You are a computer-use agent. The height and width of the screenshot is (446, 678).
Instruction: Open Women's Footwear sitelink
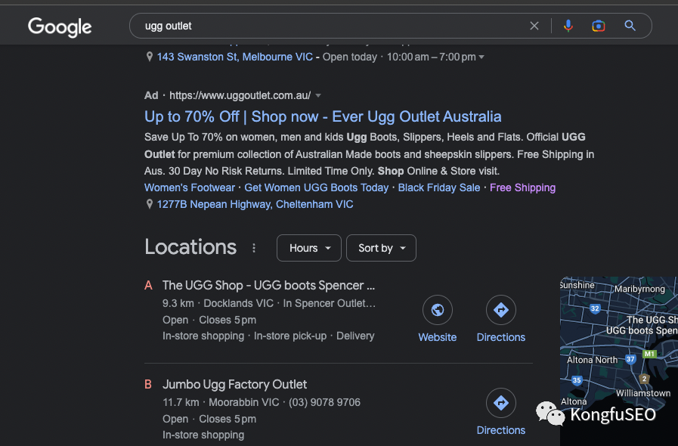point(190,187)
